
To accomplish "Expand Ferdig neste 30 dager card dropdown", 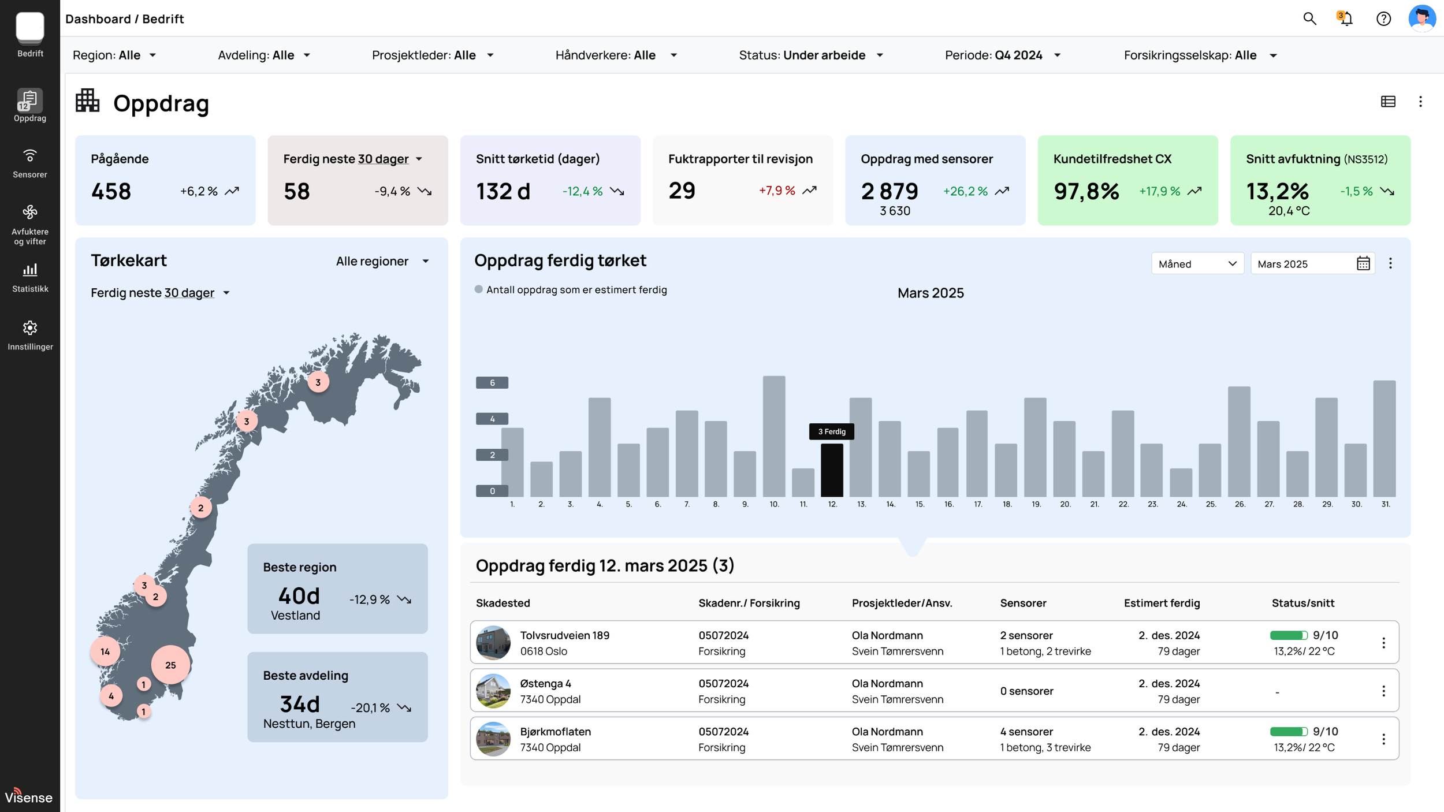I will pyautogui.click(x=352, y=159).
